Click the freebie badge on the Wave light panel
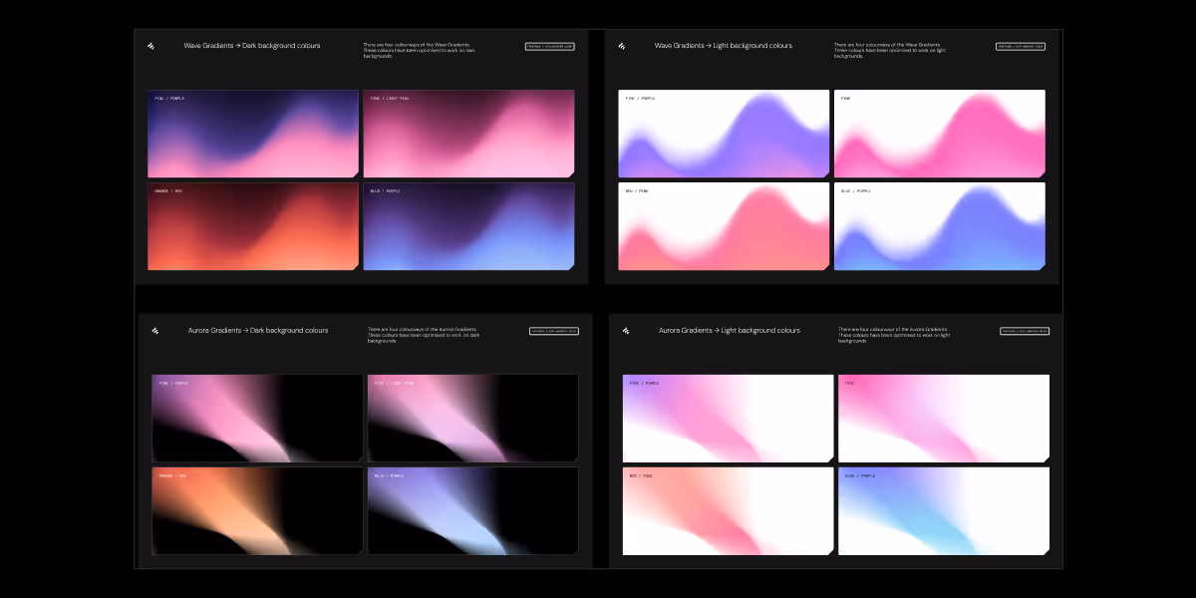 1022,46
